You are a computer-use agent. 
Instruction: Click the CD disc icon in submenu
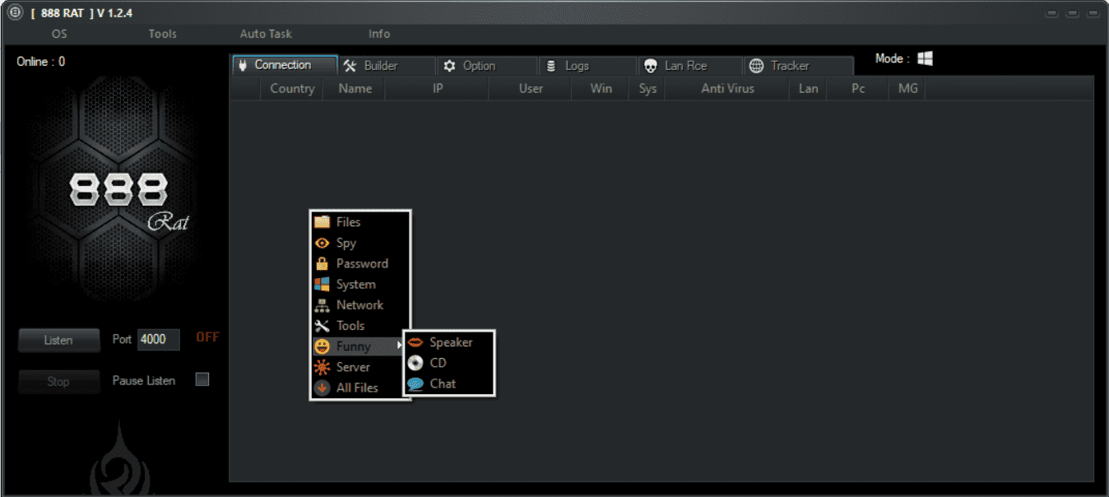[x=415, y=363]
